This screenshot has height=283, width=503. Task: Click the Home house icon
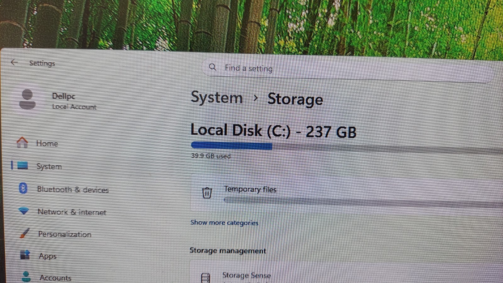coord(22,142)
